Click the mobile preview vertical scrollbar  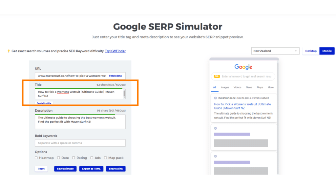(x=278, y=117)
